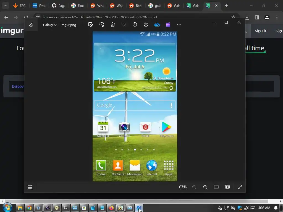This screenshot has height=212, width=283.
Task: Open the OneDrive cloud icon
Action: click(x=157, y=25)
